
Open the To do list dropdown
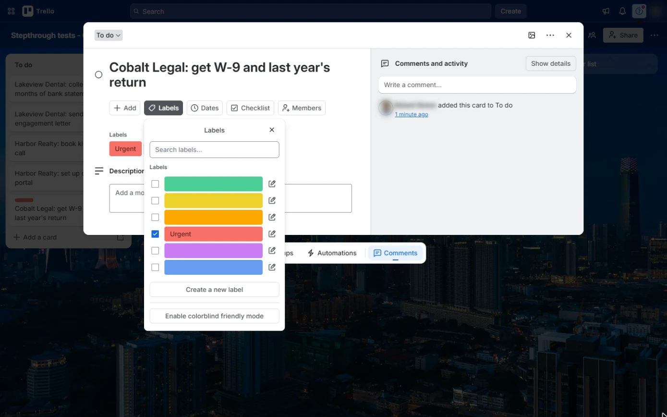coord(109,35)
